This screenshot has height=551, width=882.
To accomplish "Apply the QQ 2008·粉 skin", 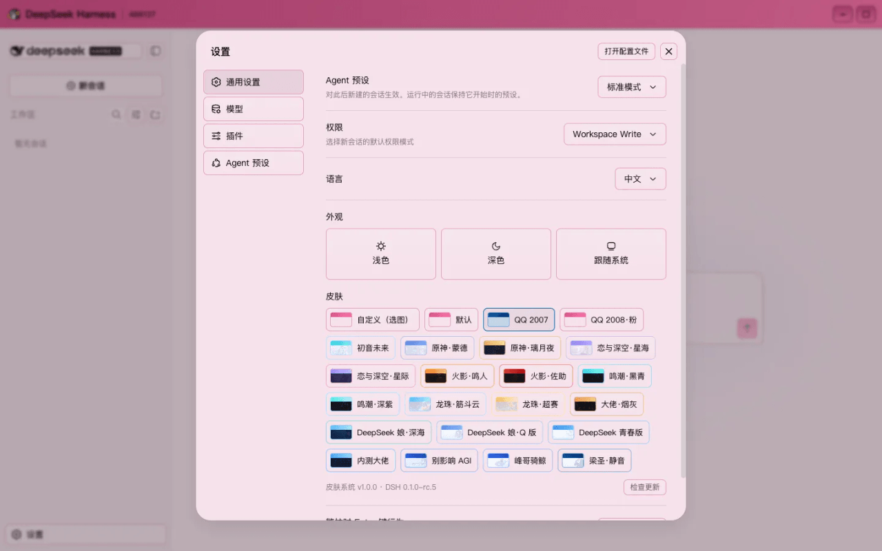I will coord(602,320).
